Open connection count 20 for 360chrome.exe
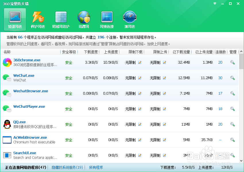244x172 pixels. click(220, 62)
